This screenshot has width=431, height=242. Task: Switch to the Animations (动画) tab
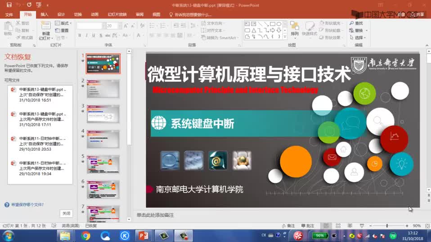[94, 14]
